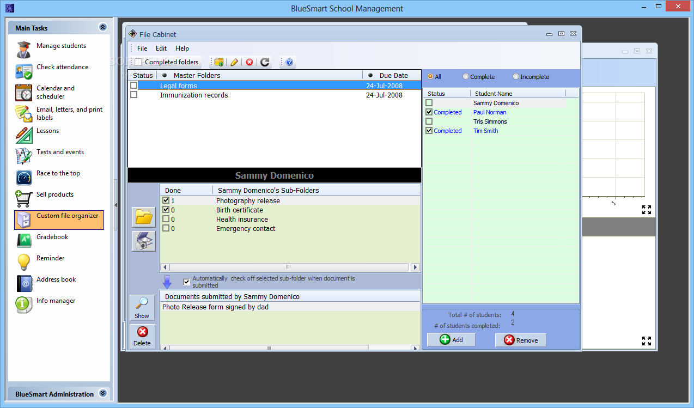This screenshot has height=408, width=694.
Task: Open the Lessons ruler icon
Action: [23, 135]
